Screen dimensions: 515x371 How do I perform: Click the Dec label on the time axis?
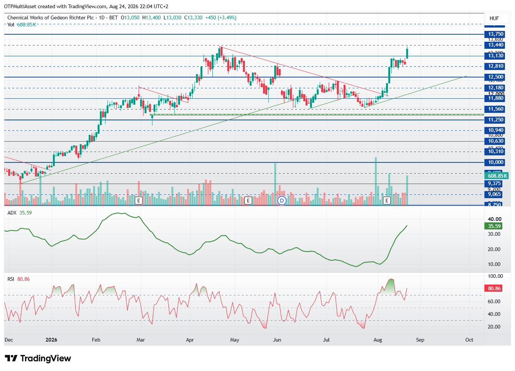(9, 340)
